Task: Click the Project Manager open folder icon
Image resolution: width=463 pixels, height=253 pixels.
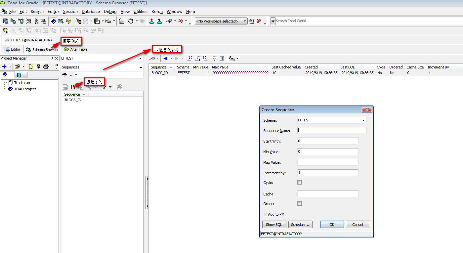Action: [18, 66]
